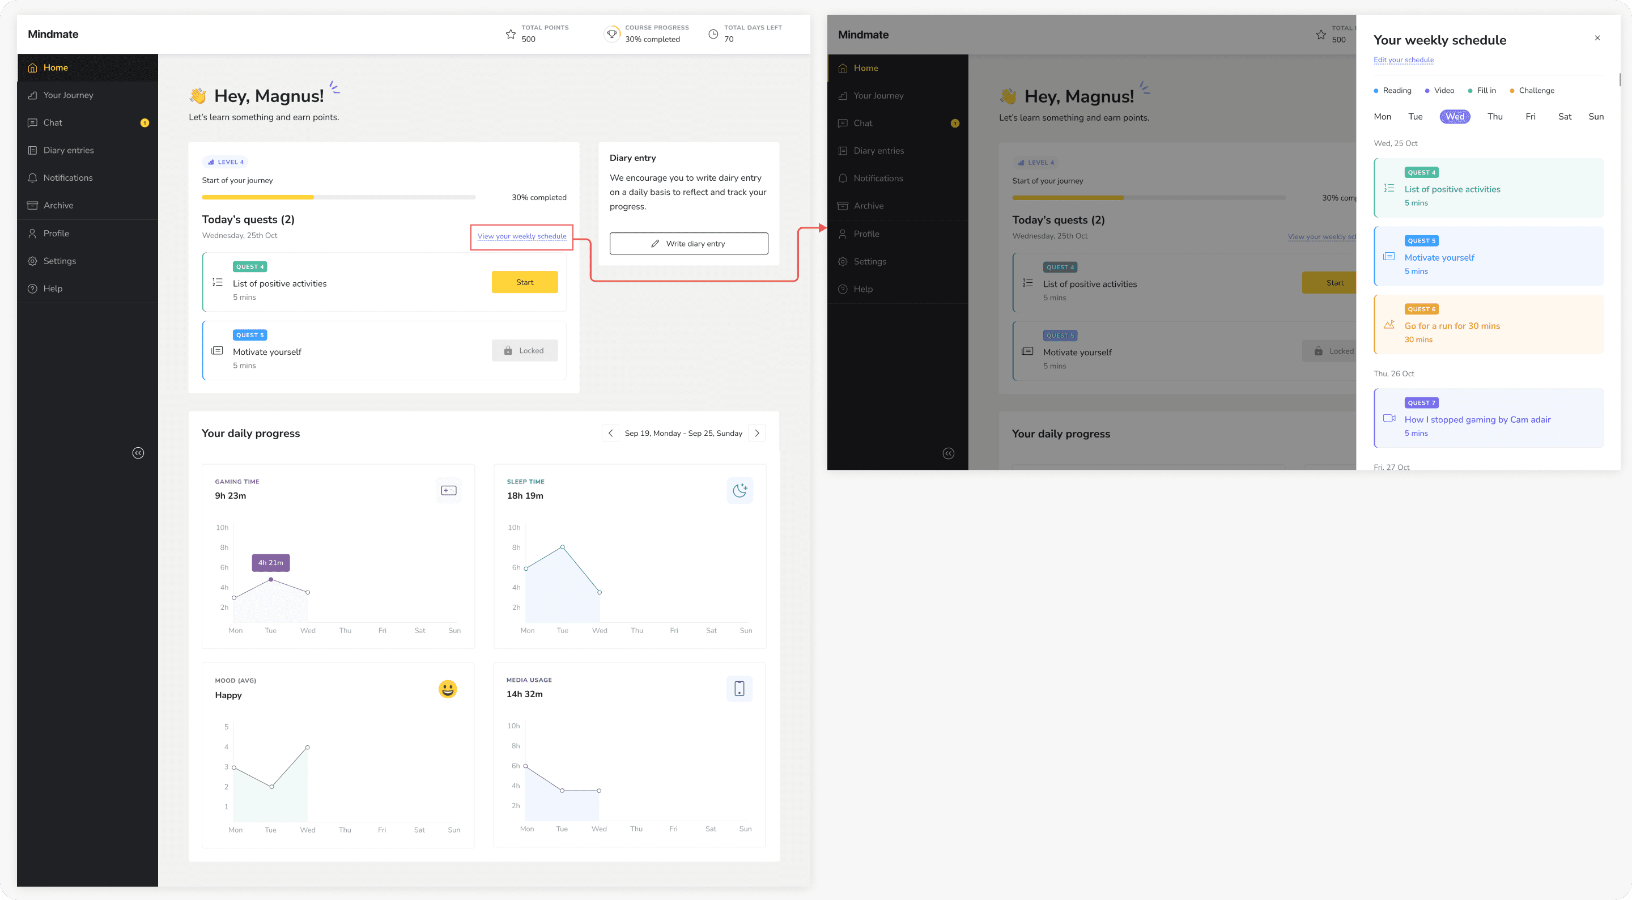Click the View your weekly schedule link in left window
1632x900 pixels.
pyautogui.click(x=522, y=236)
